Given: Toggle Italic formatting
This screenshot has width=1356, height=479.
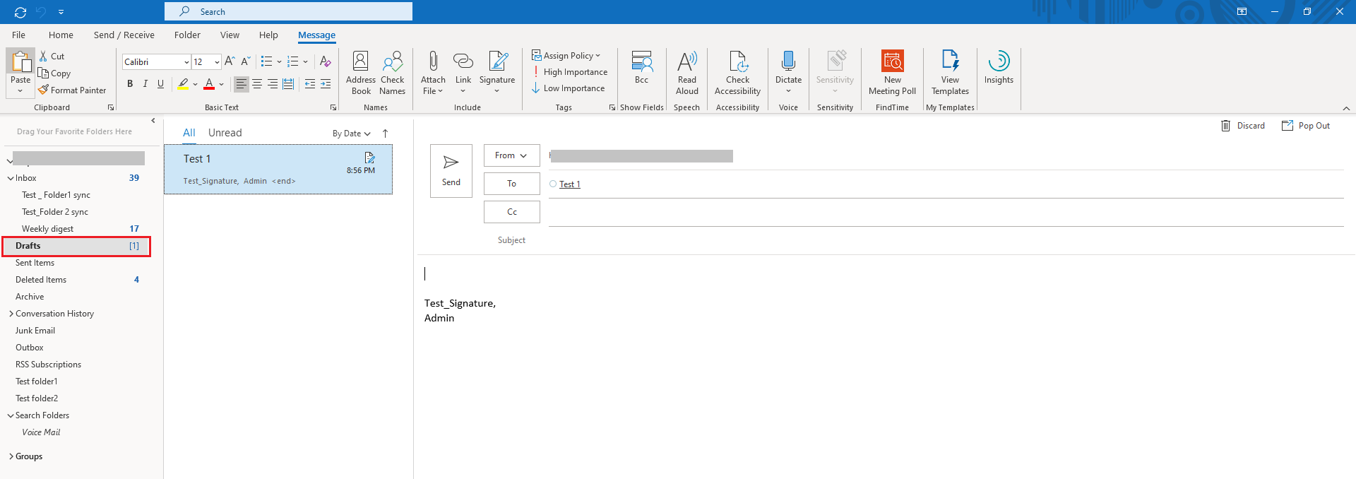Looking at the screenshot, I should [x=145, y=84].
